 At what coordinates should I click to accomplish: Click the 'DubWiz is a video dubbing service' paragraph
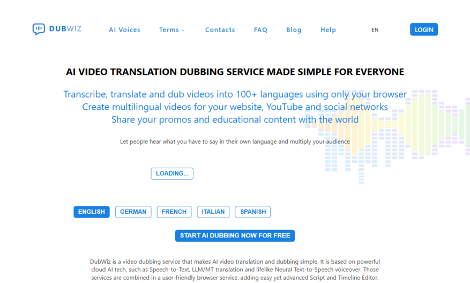(235, 270)
